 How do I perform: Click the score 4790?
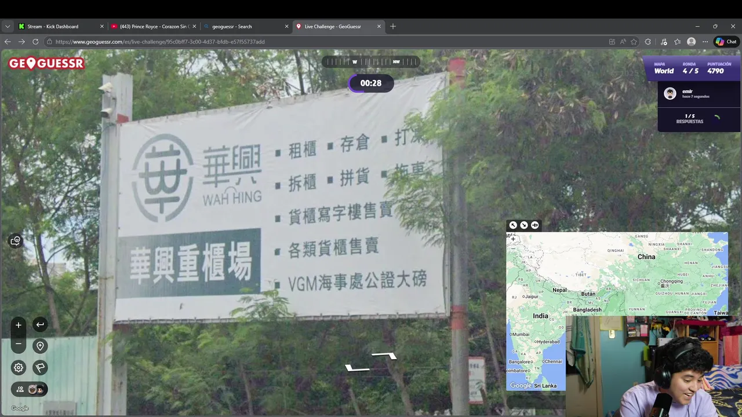(715, 71)
